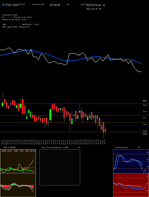
Task: Click 'ADX signal: SELL Slowing @ 1%' text
Action: [x=16, y=27]
